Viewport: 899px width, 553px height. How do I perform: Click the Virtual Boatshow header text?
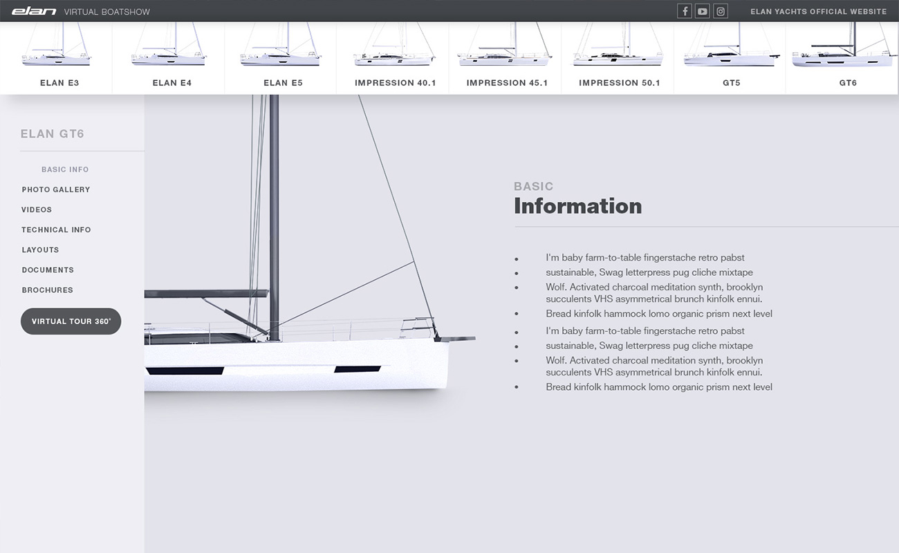[106, 12]
